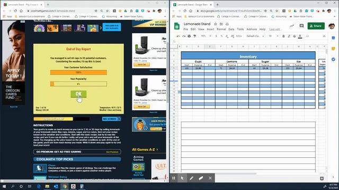Click the popularity progress bar

[x=78, y=84]
